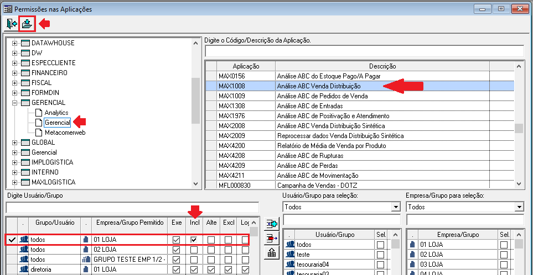
Task: Click the group icon of 'diretoria' row
Action: pyautogui.click(x=24, y=269)
